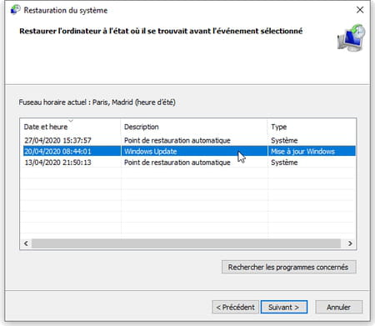Click the System Restore title bar icon
This screenshot has width=375, height=326.
(15, 10)
